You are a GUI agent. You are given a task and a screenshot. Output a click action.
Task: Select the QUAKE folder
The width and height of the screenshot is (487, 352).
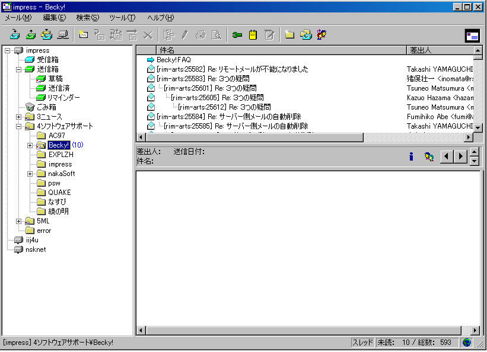[x=60, y=193]
